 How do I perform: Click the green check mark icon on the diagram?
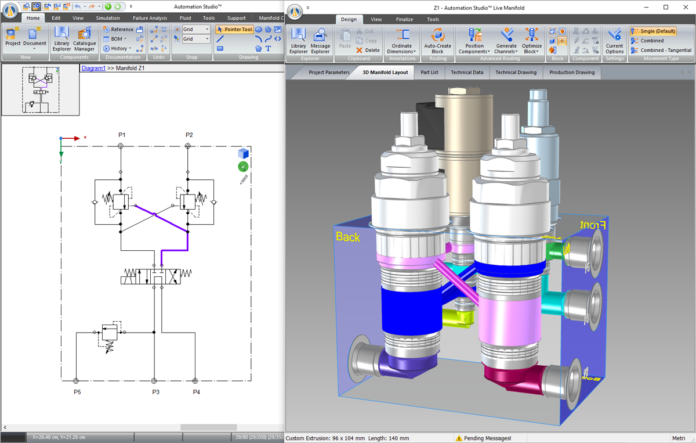(243, 167)
